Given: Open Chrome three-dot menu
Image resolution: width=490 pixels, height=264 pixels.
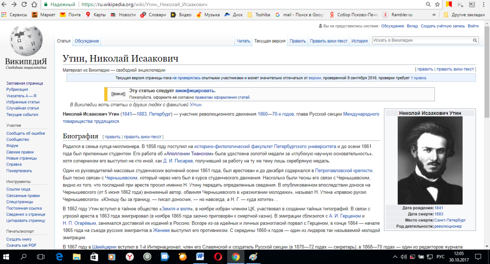Looking at the screenshot, I should 484,5.
